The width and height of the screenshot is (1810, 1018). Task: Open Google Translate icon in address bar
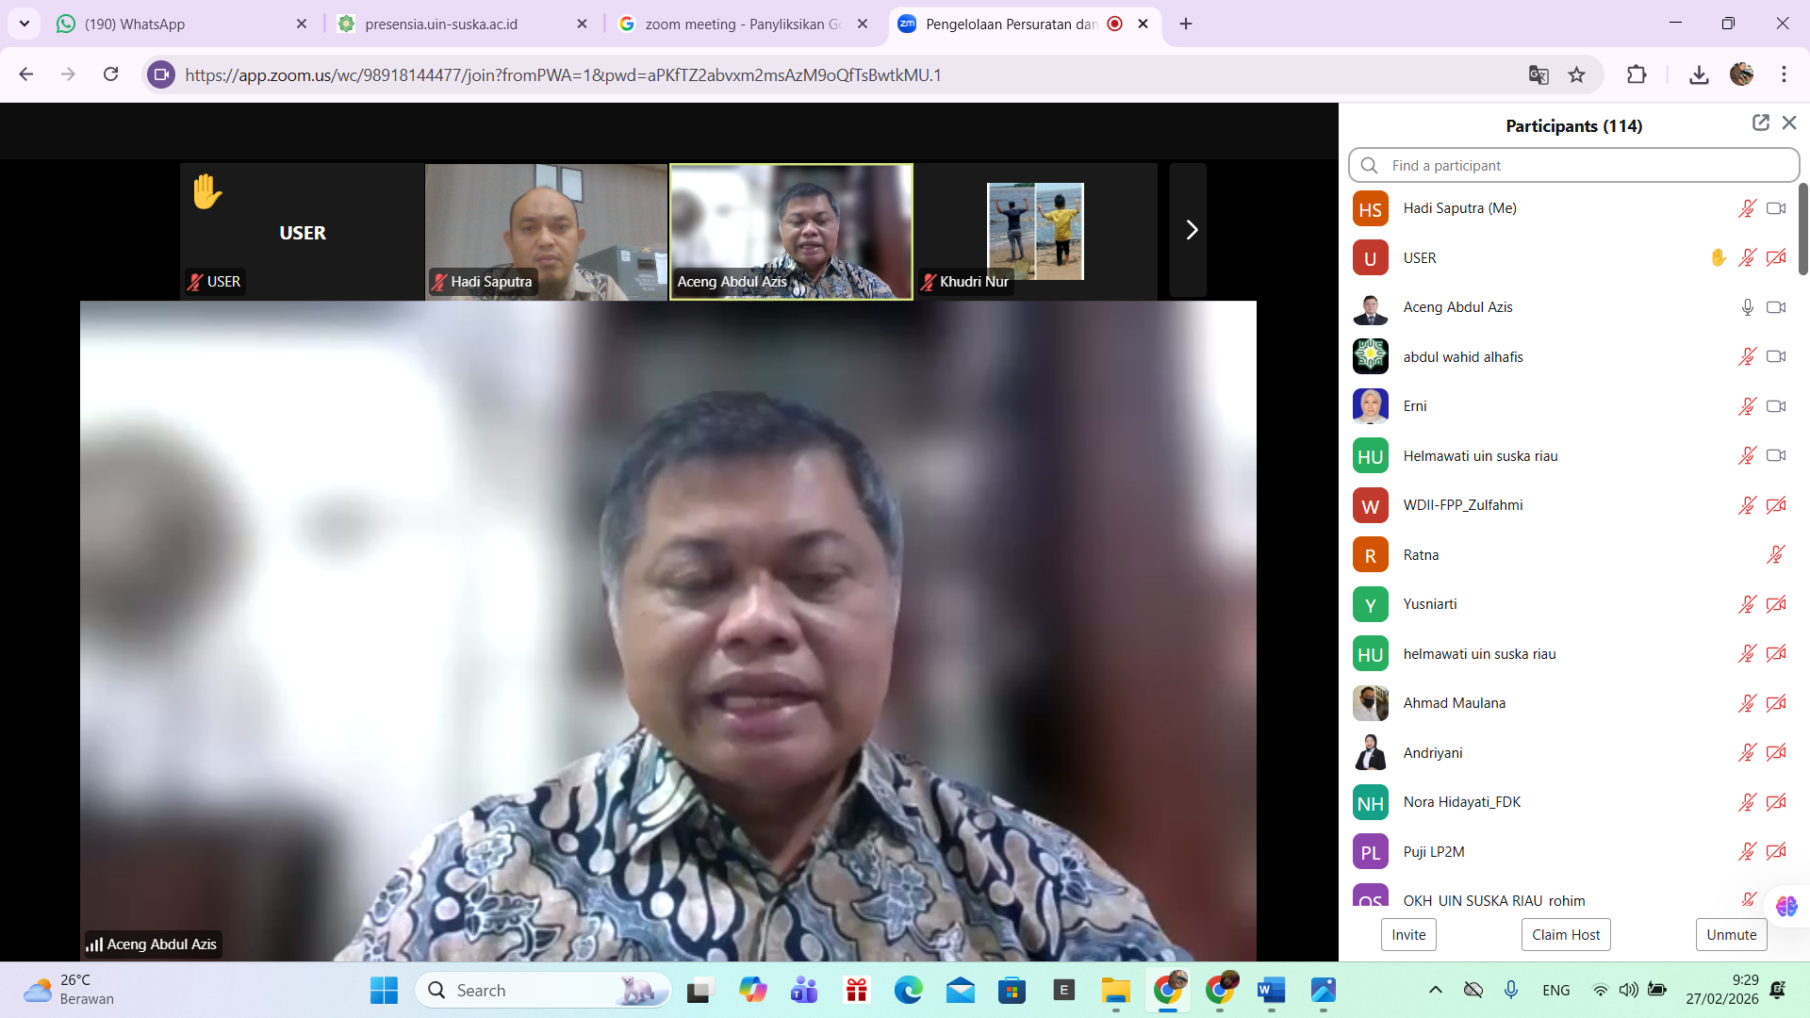[1538, 74]
